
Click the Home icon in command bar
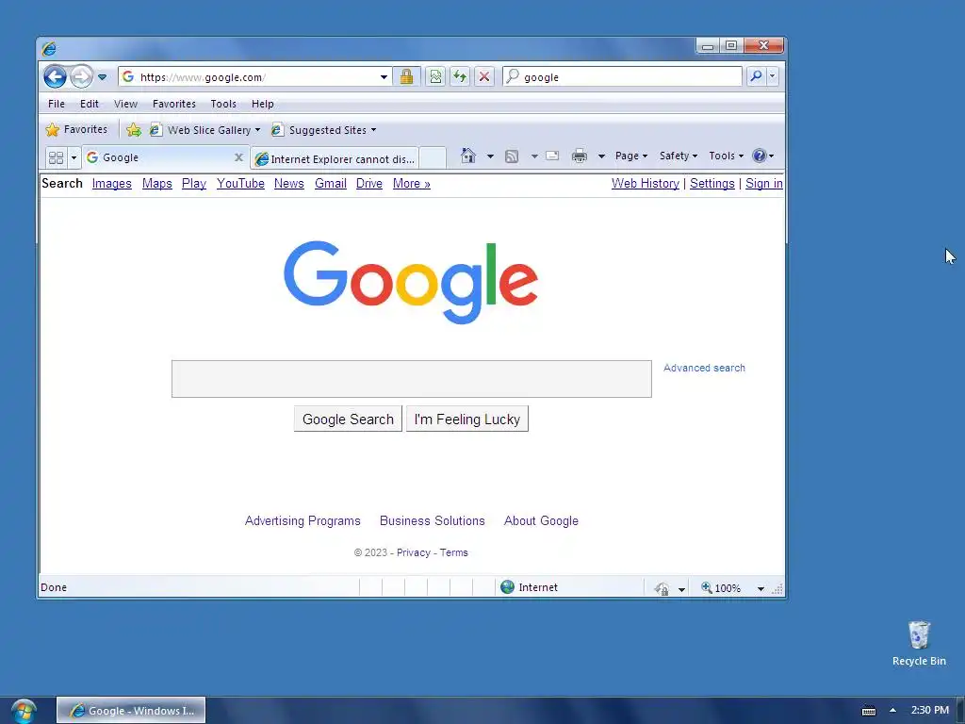468,156
